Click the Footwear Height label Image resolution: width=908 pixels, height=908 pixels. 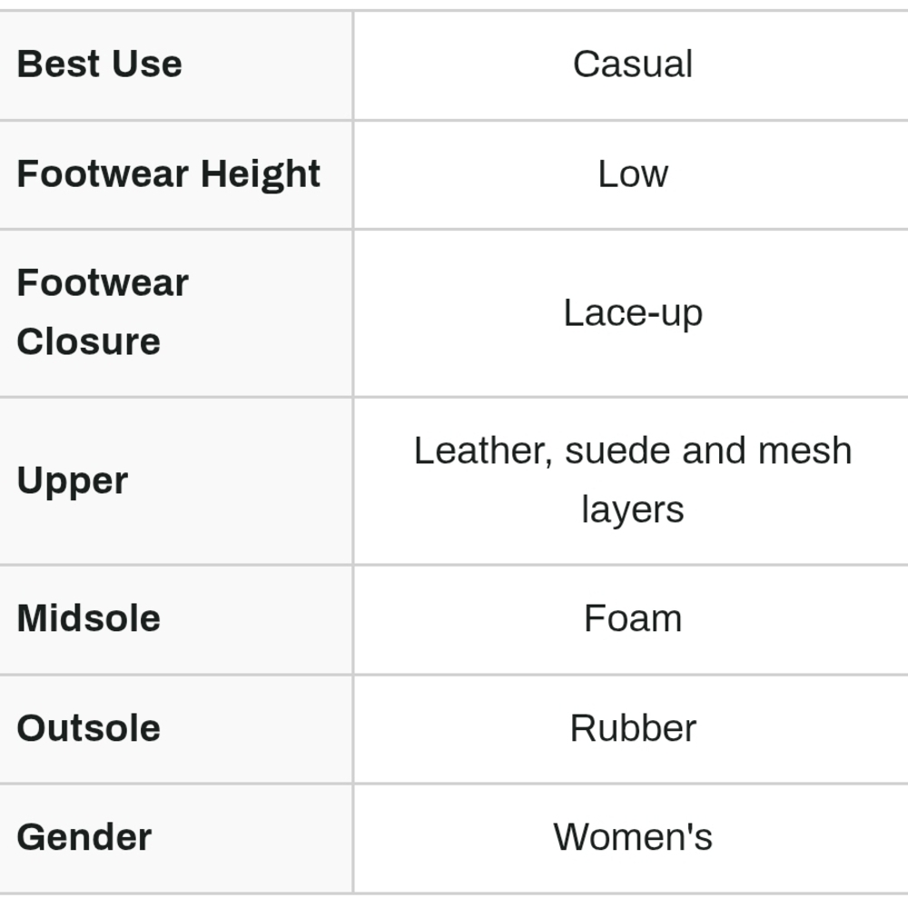(x=169, y=173)
